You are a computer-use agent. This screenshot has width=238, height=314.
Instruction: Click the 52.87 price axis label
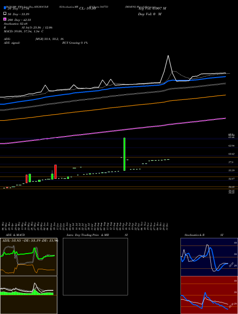tap(232, 178)
